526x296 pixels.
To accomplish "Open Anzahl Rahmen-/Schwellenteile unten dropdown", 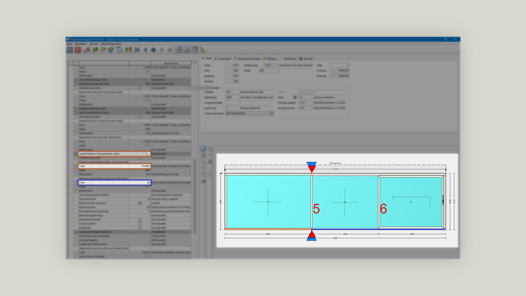I will tap(149, 154).
